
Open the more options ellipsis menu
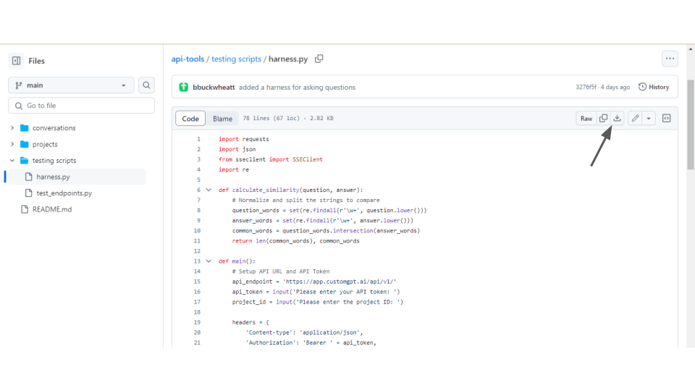coord(670,59)
